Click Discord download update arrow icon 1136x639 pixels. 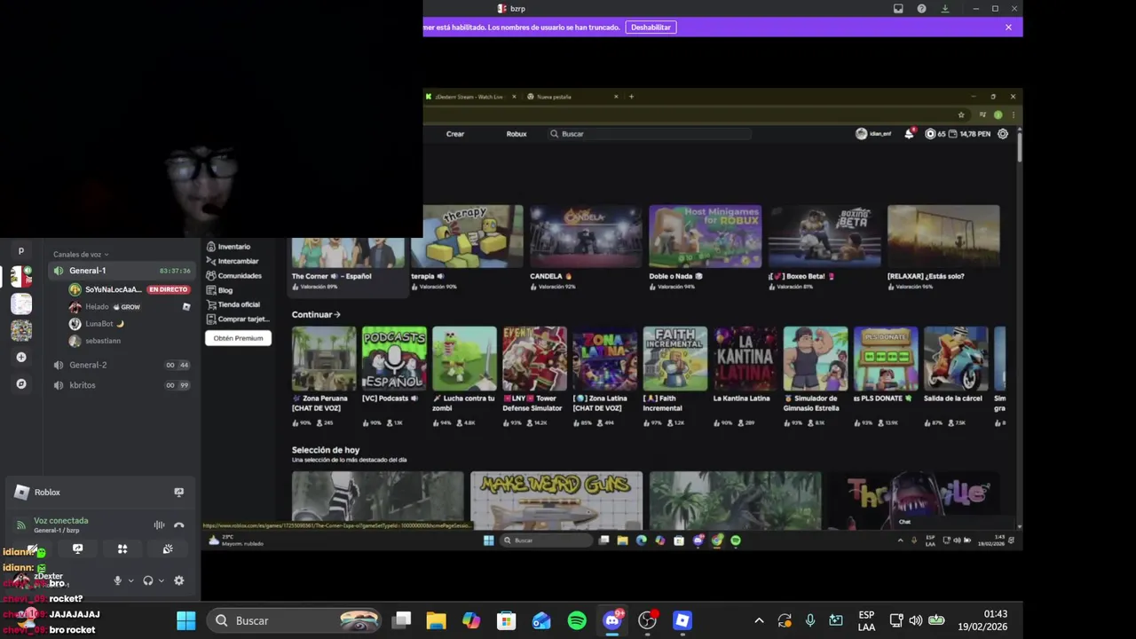click(944, 9)
